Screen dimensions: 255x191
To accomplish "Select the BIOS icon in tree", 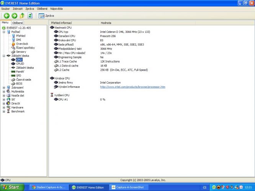I will [13, 84].
